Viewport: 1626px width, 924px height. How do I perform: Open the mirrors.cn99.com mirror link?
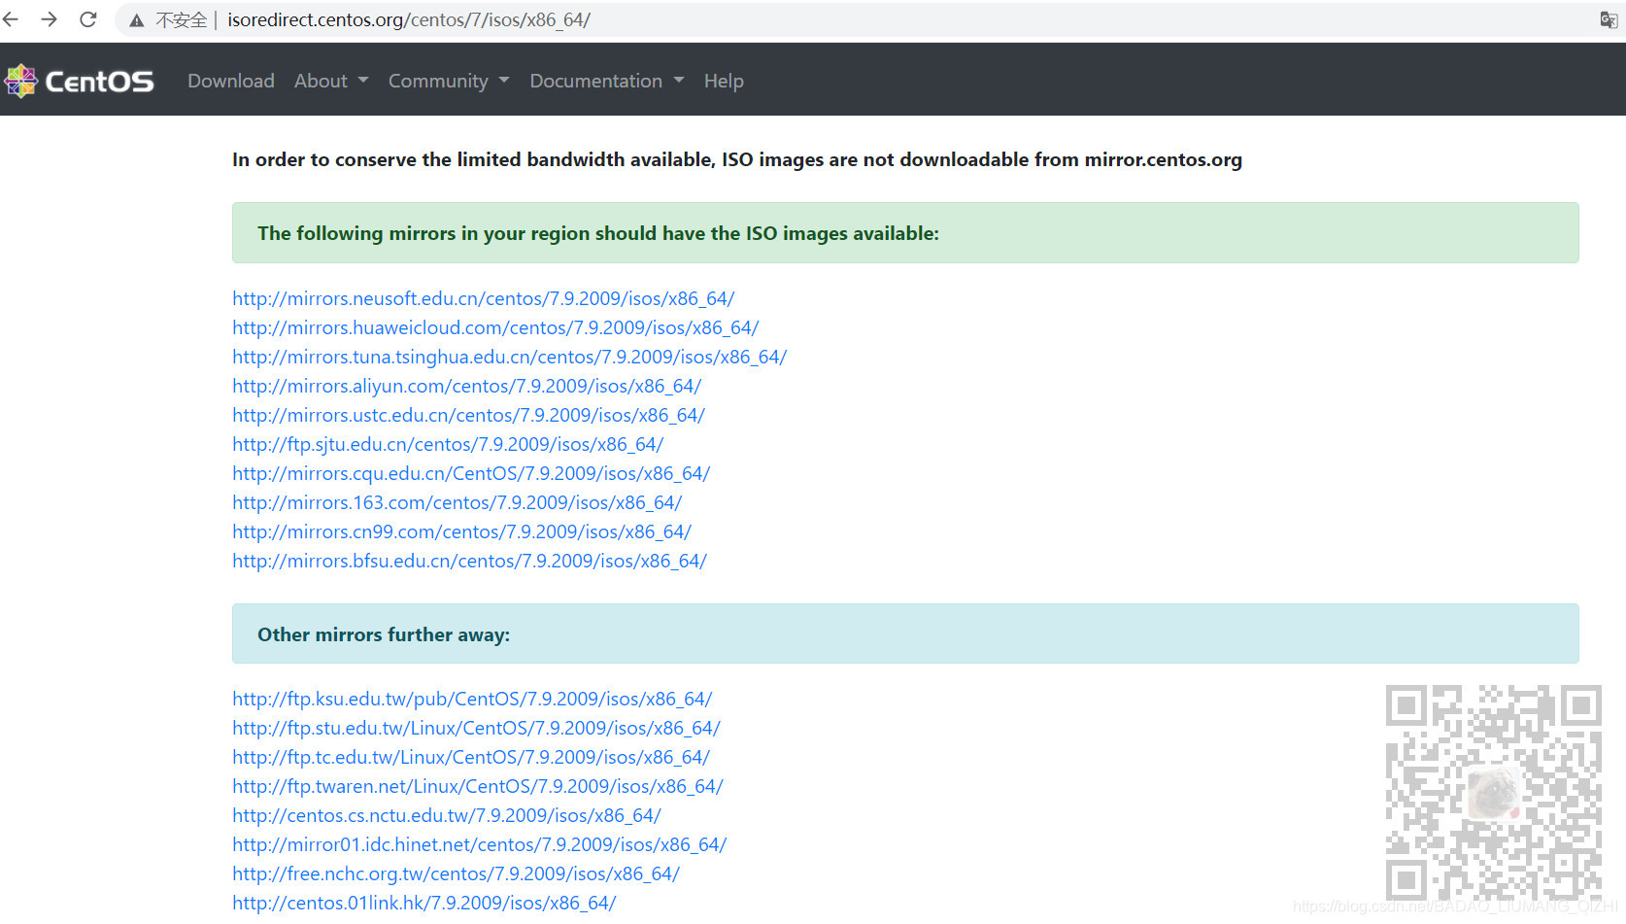pyautogui.click(x=461, y=531)
